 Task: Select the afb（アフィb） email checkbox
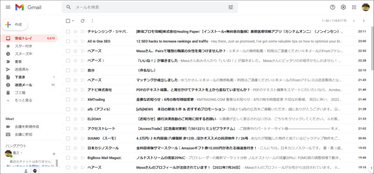click(68, 109)
